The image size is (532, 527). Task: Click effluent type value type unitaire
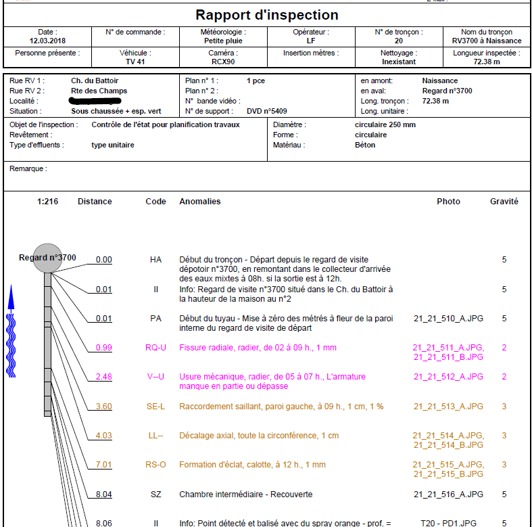113,145
